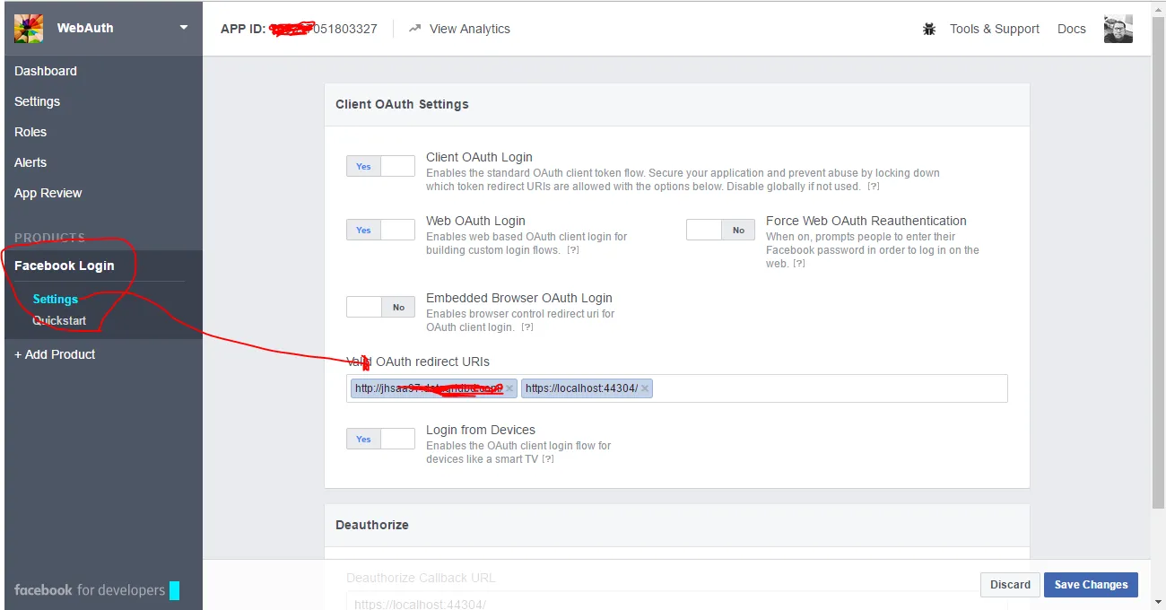Open the Docs link
1166x610 pixels.
(1071, 29)
